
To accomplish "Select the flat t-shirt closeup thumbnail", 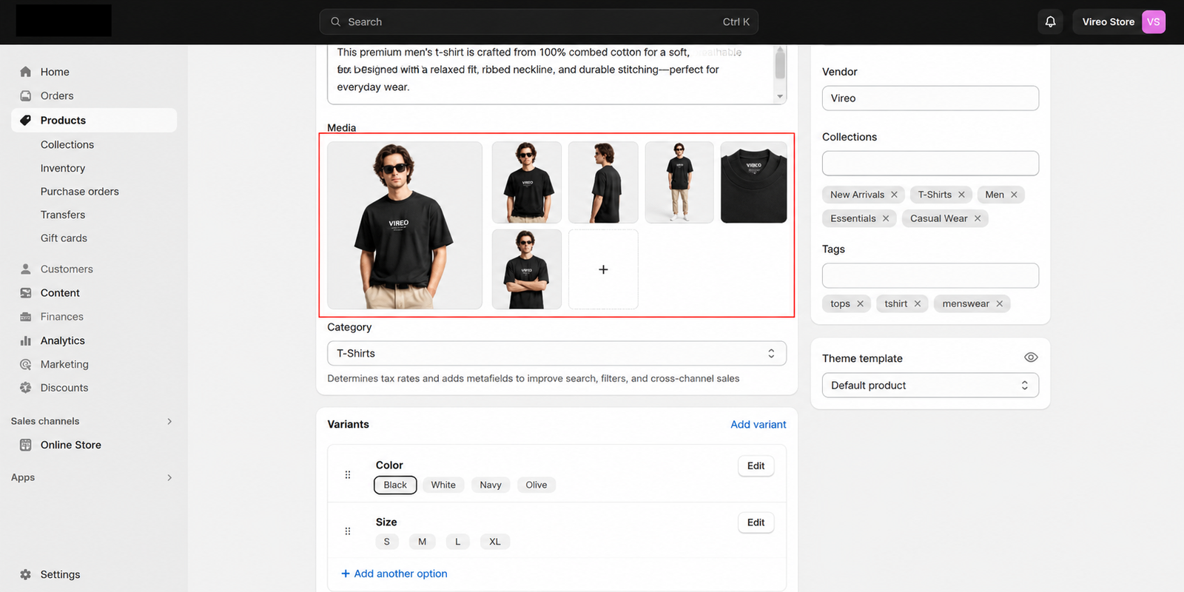I will [753, 182].
